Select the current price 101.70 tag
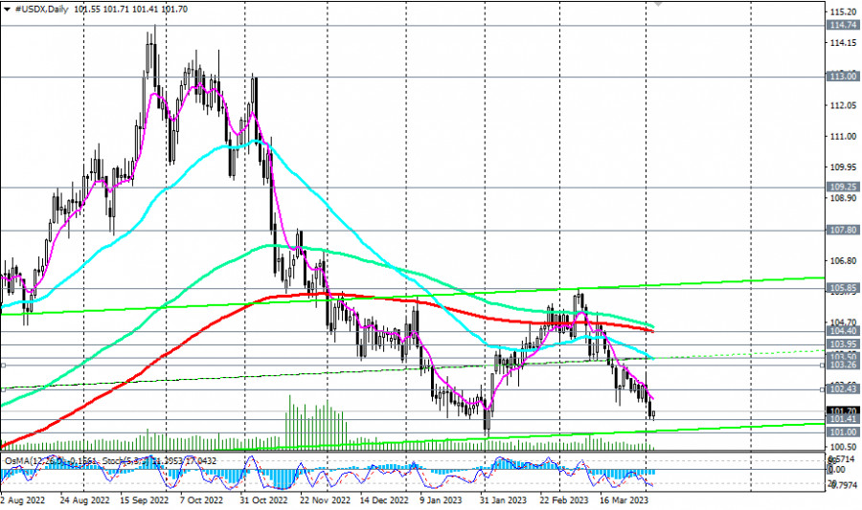 [842, 410]
